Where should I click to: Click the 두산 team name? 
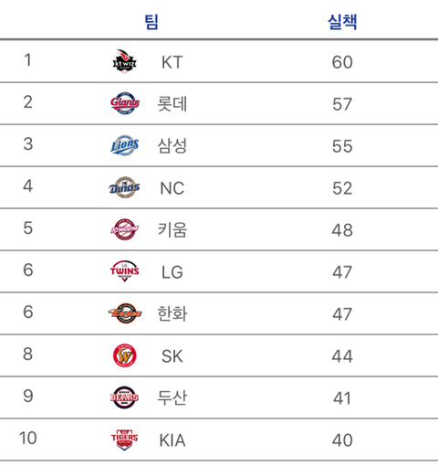(x=172, y=397)
